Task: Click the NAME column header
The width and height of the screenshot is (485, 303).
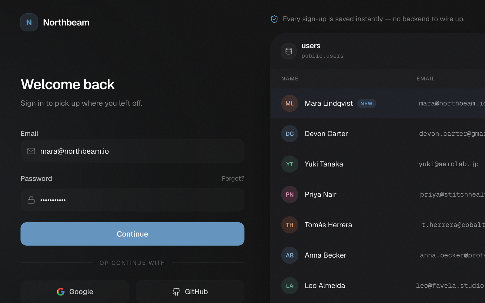Action: (x=290, y=78)
